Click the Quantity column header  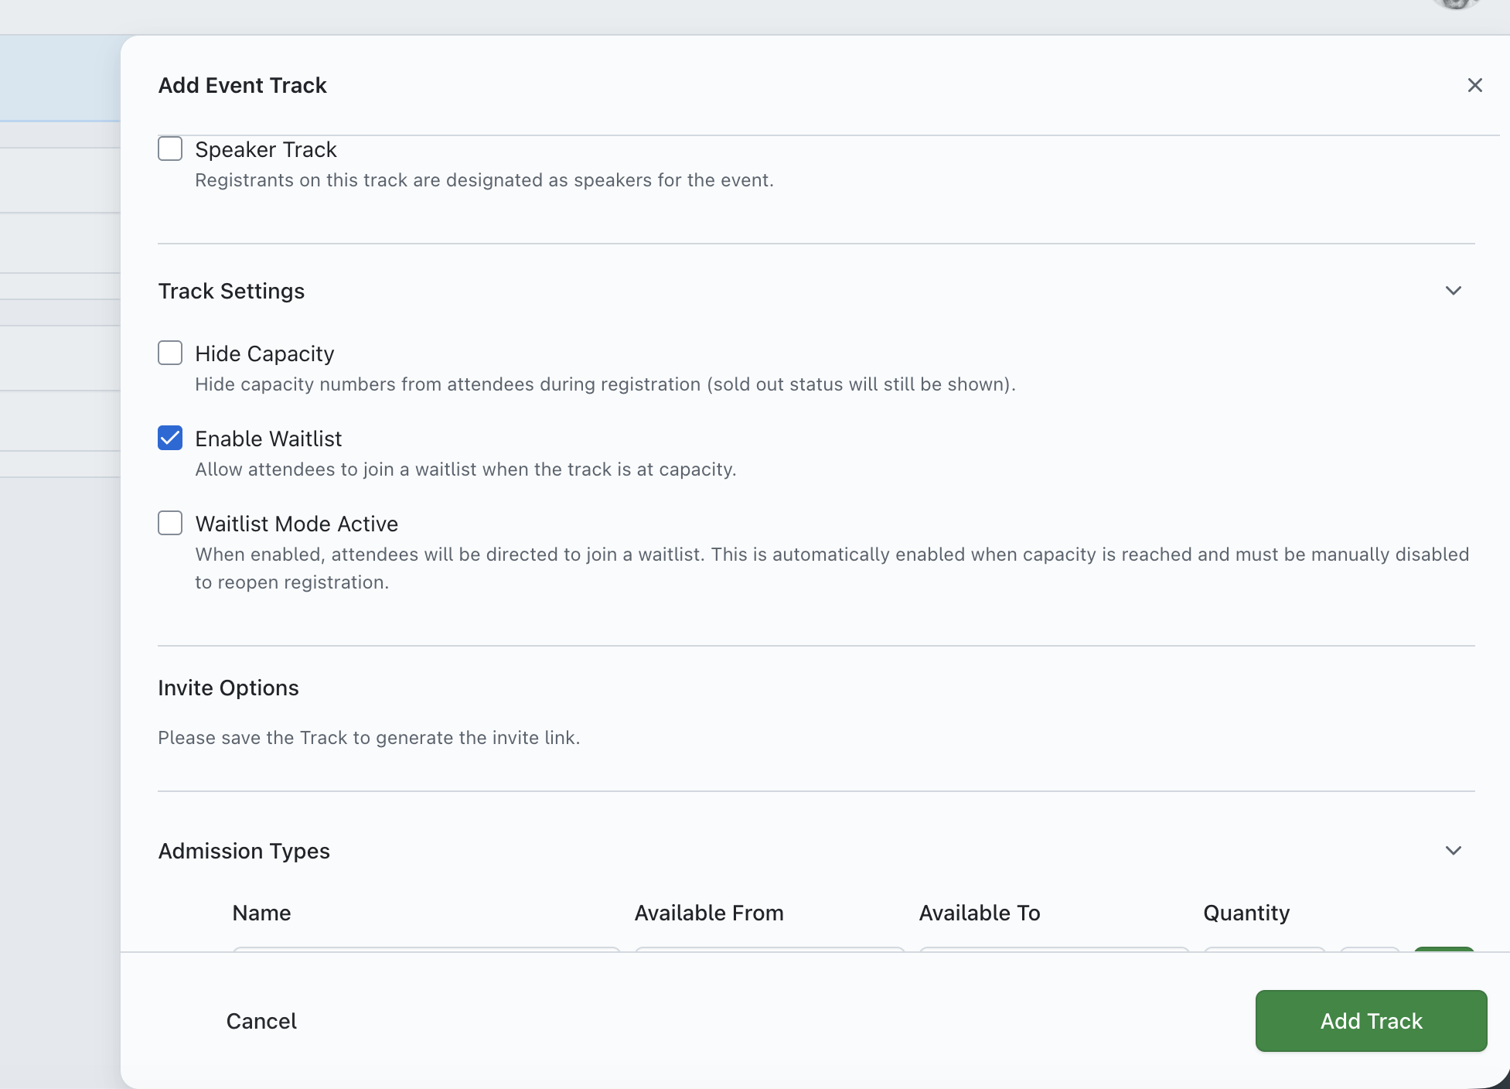[x=1246, y=913]
